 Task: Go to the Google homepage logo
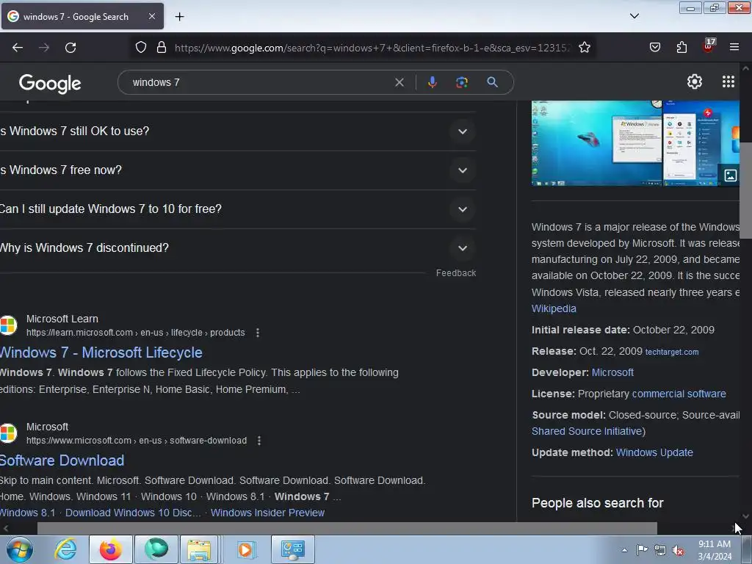pyautogui.click(x=50, y=84)
